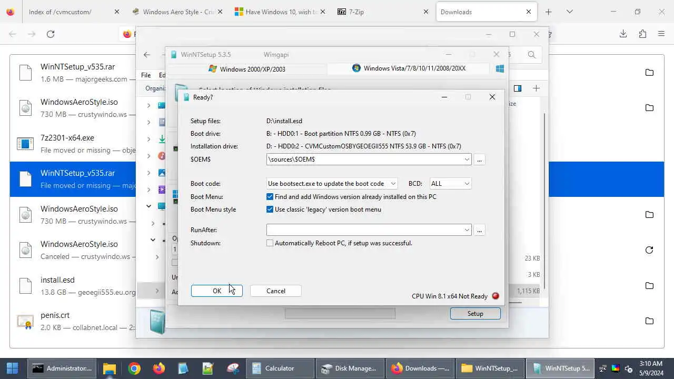The height and width of the screenshot is (379, 674).
Task: Click Firefox back arrow
Action: tap(13, 34)
